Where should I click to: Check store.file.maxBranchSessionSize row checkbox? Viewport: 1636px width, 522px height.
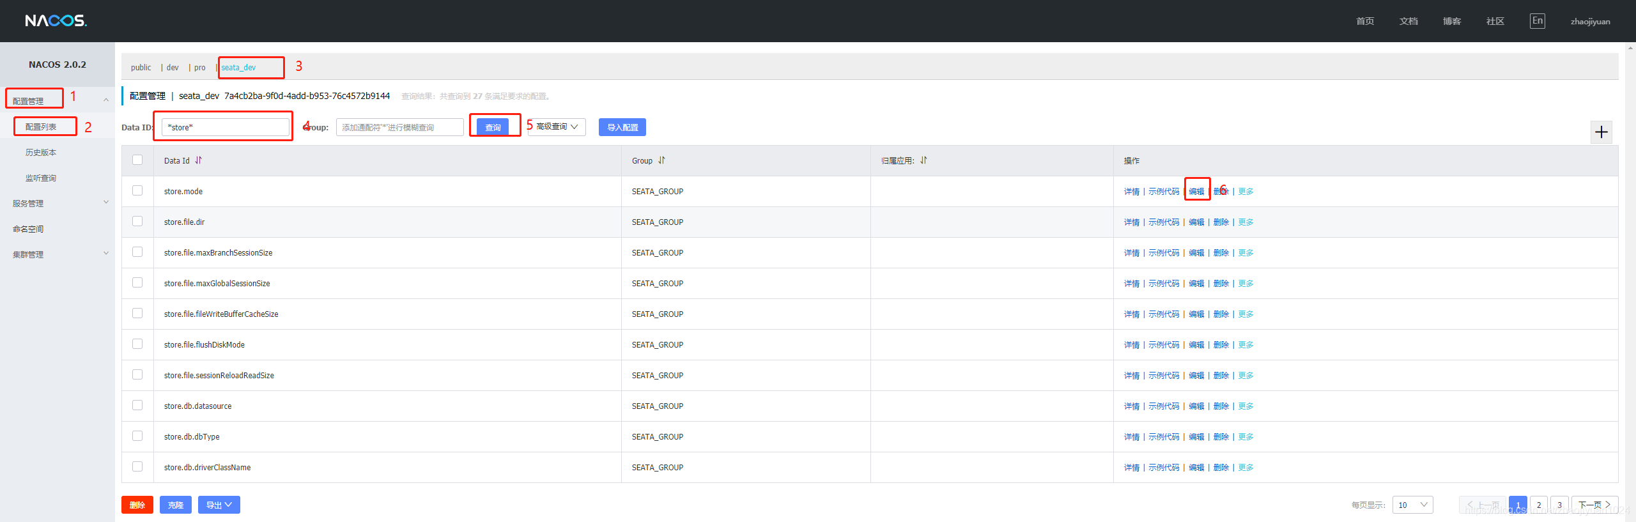pos(137,252)
